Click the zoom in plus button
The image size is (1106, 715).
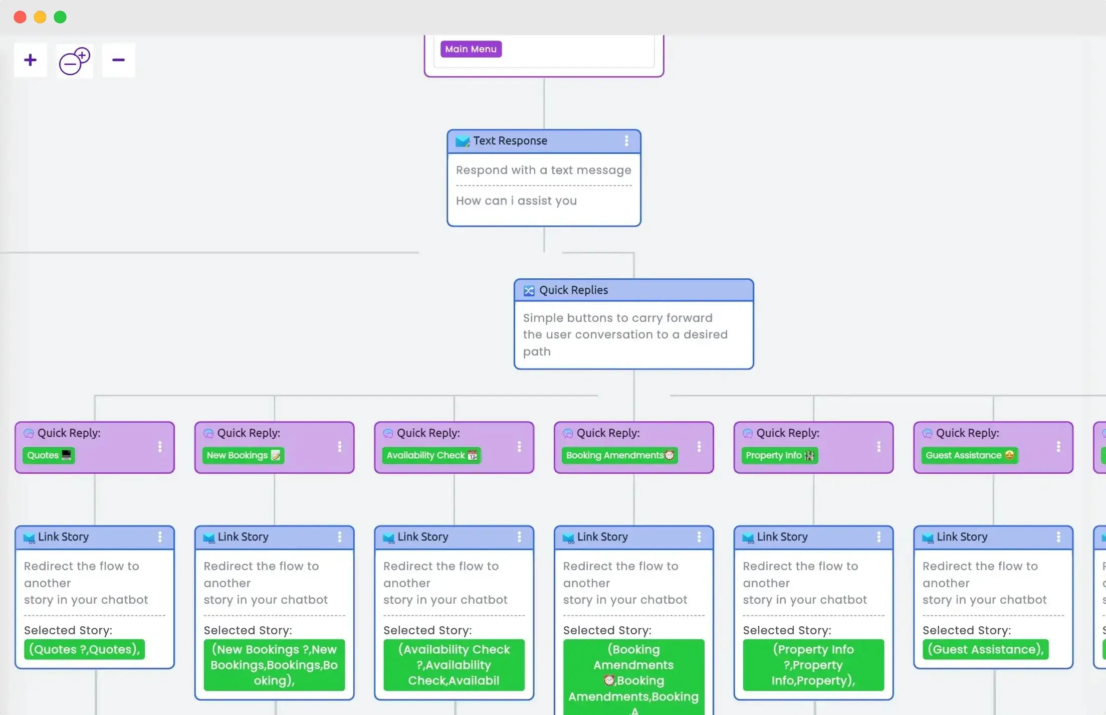tap(30, 60)
